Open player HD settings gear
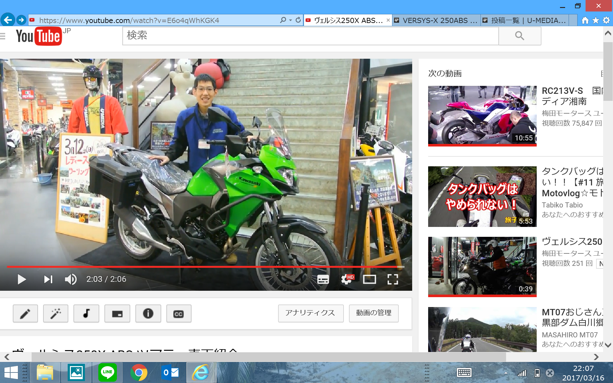 [x=347, y=279]
